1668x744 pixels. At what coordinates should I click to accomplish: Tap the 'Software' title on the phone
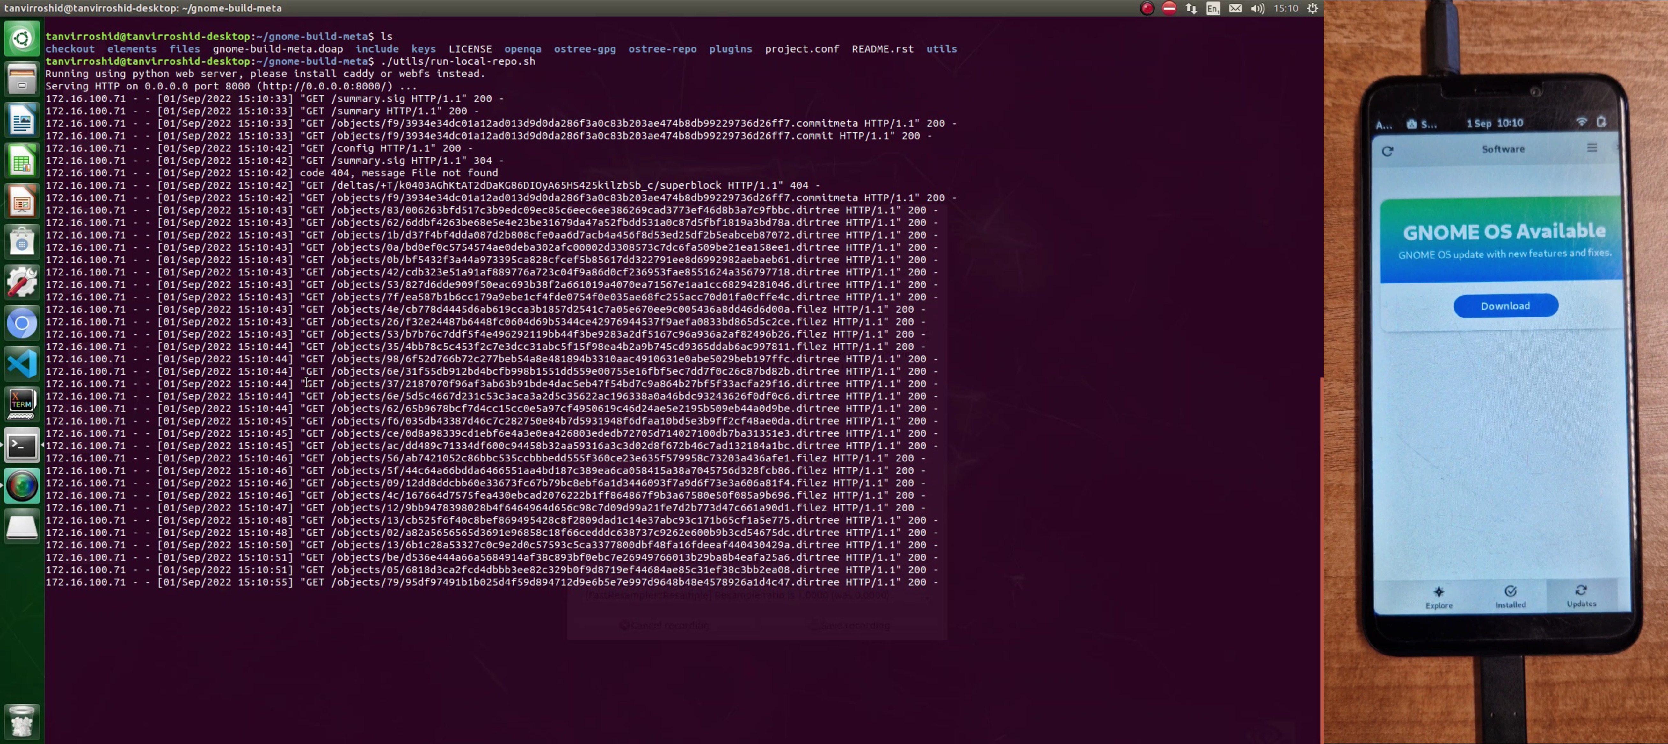pyautogui.click(x=1503, y=149)
